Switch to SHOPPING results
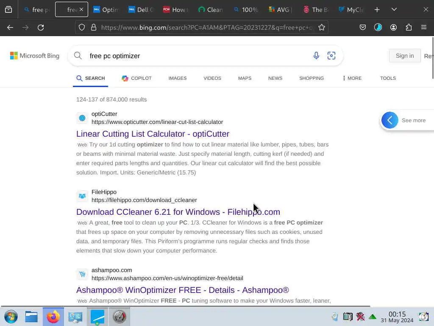 pos(312,78)
